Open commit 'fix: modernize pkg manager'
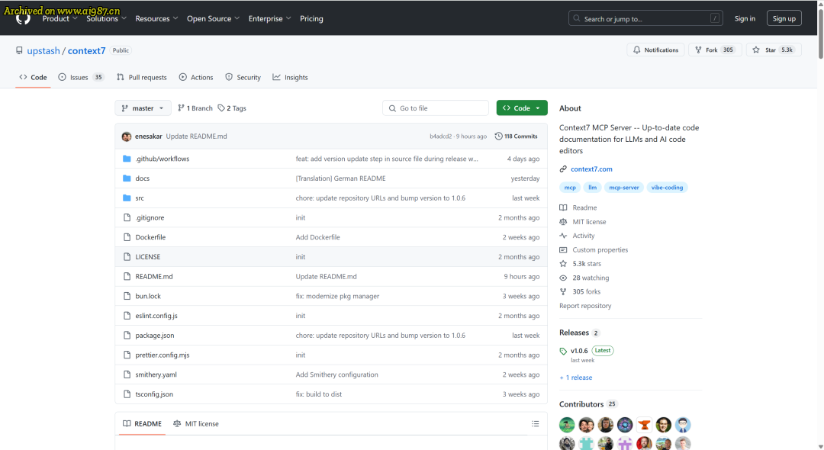This screenshot has height=450, width=824. 337,296
